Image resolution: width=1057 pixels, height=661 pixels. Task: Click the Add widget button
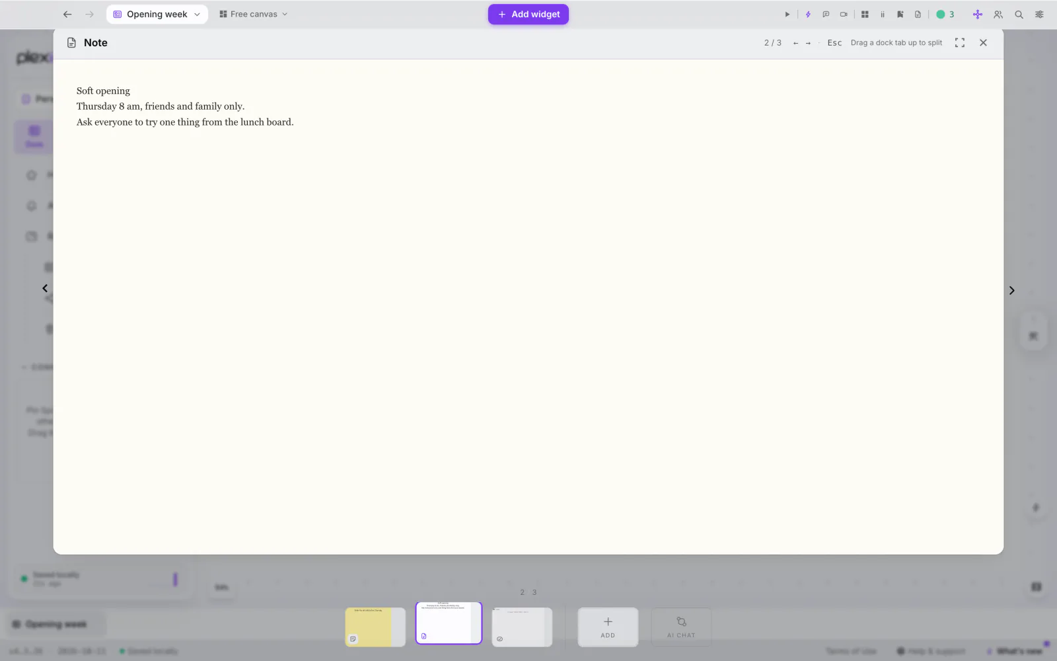[x=528, y=15]
